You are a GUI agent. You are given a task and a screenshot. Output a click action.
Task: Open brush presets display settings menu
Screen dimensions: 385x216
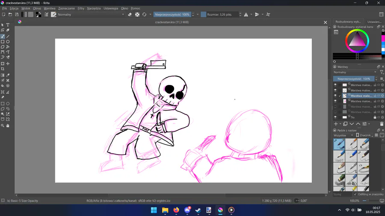[376, 135]
